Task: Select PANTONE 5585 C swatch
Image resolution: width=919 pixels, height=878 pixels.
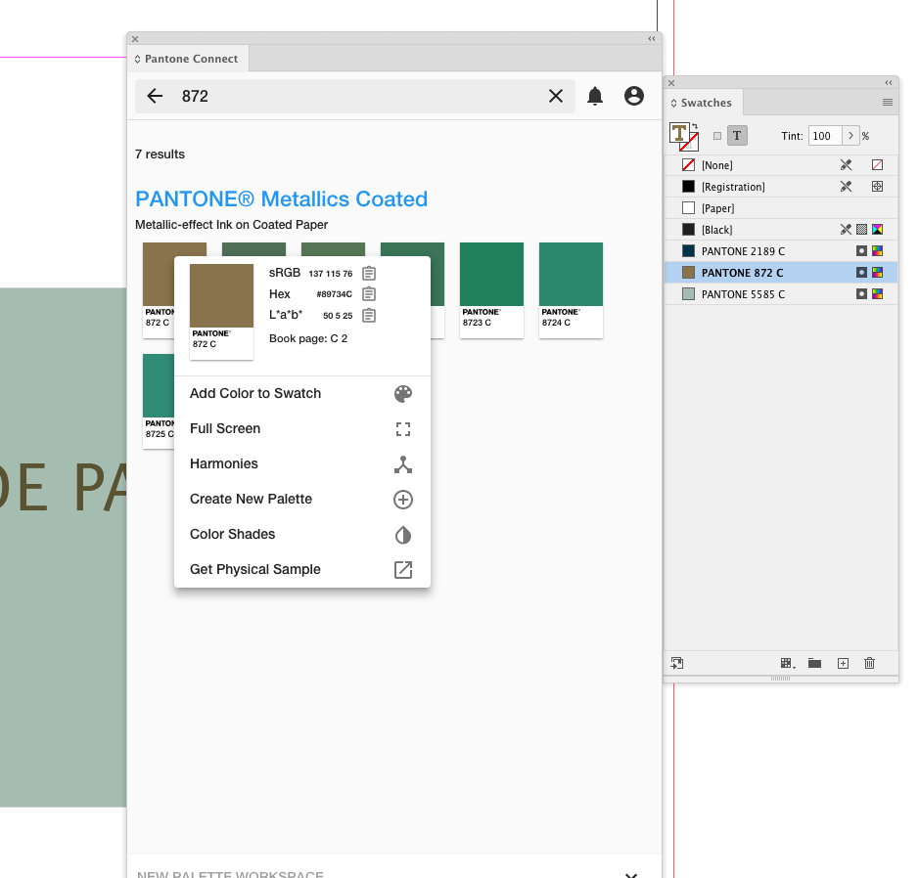Action: pos(781,294)
